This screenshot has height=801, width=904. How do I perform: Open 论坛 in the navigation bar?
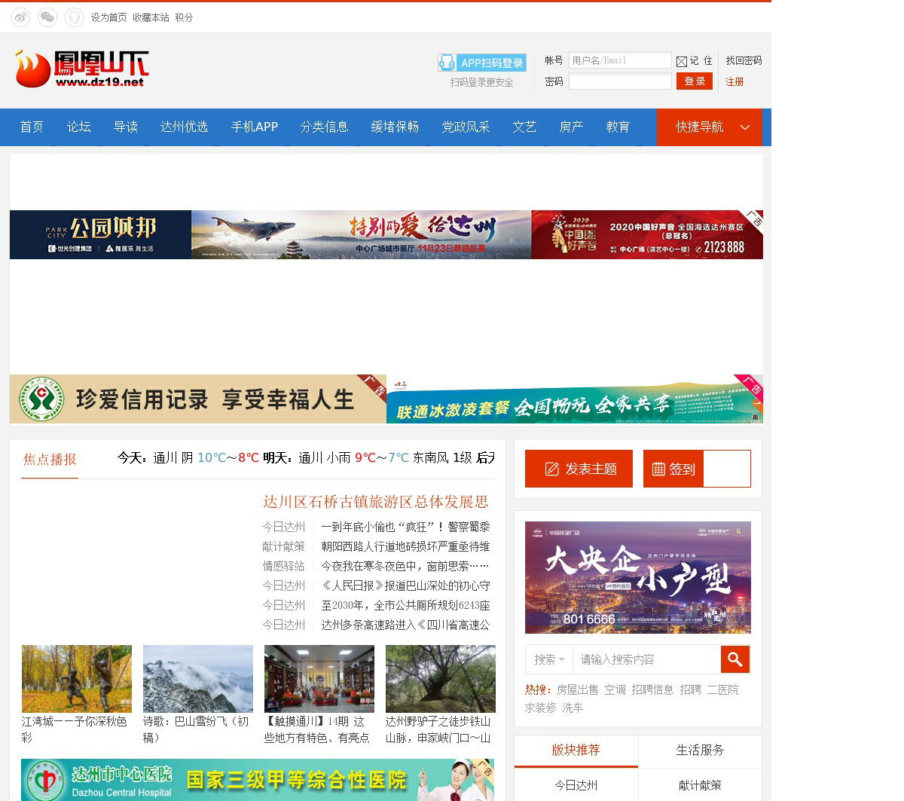tap(78, 127)
